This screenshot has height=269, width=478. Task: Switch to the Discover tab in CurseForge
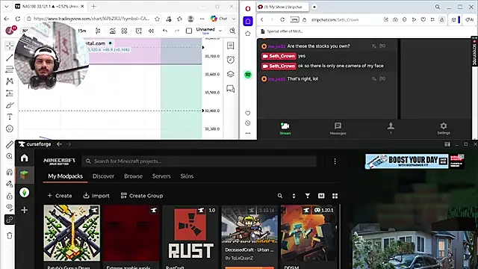103,176
